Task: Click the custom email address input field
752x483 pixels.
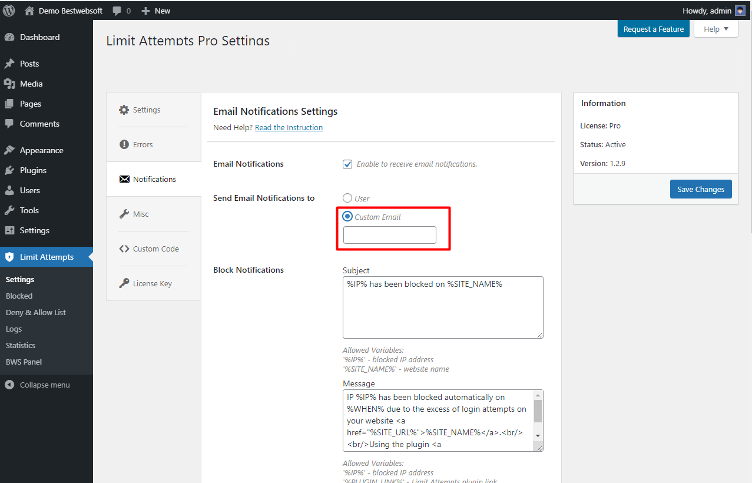Action: coord(390,235)
